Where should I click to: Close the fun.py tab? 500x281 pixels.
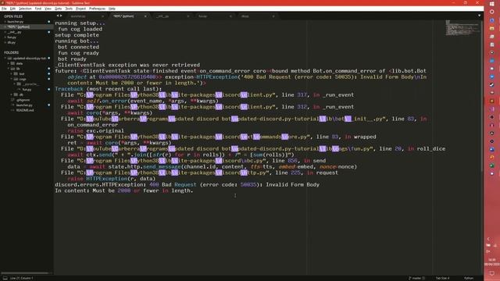pos(230,16)
